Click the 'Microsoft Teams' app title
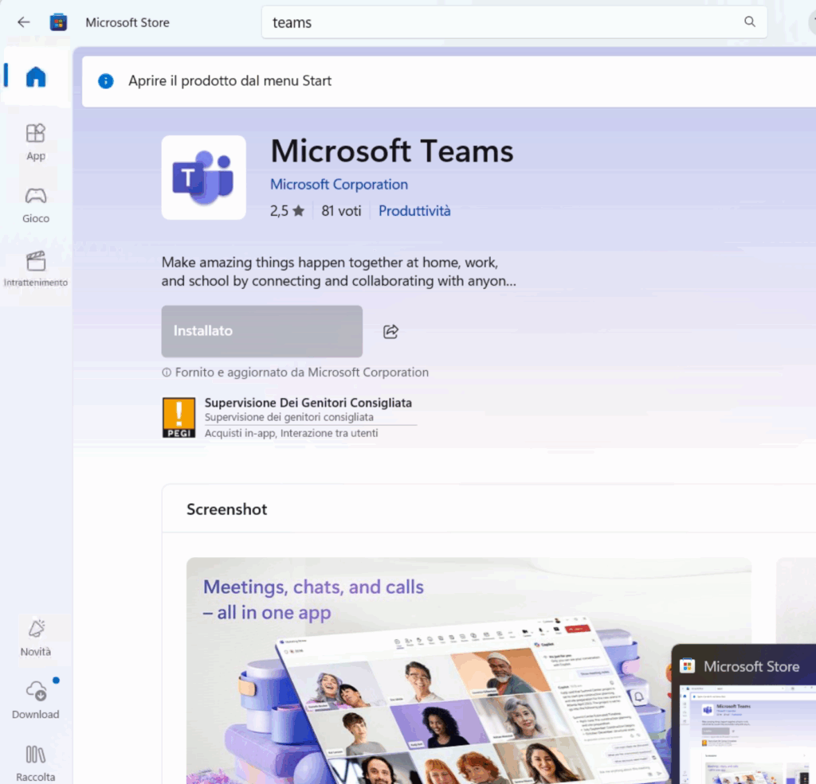This screenshot has width=816, height=784. tap(392, 150)
